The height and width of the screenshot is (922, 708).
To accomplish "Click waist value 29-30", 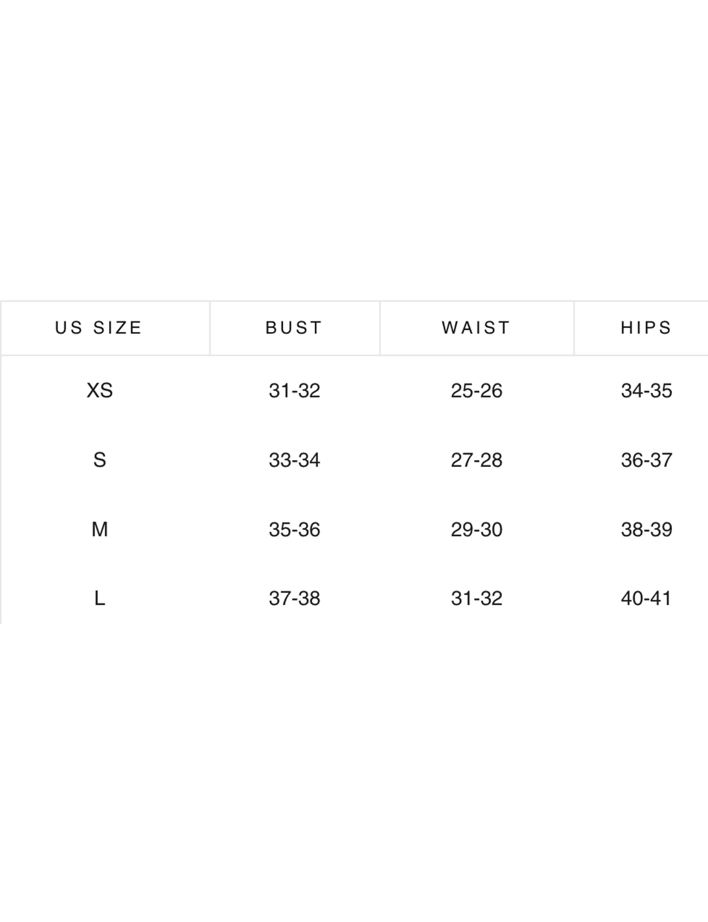I will [x=477, y=529].
